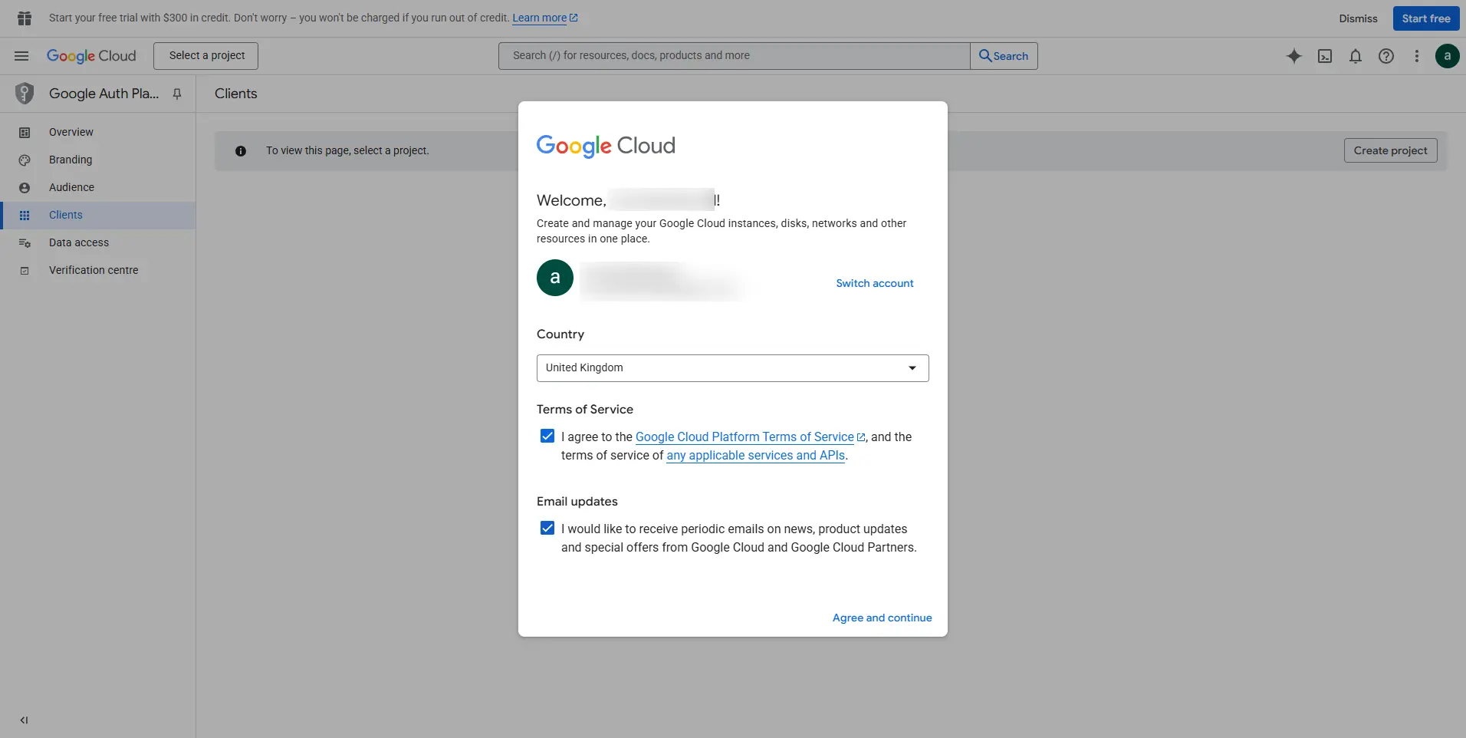Click the Create project button
1466x738 pixels.
click(x=1390, y=151)
